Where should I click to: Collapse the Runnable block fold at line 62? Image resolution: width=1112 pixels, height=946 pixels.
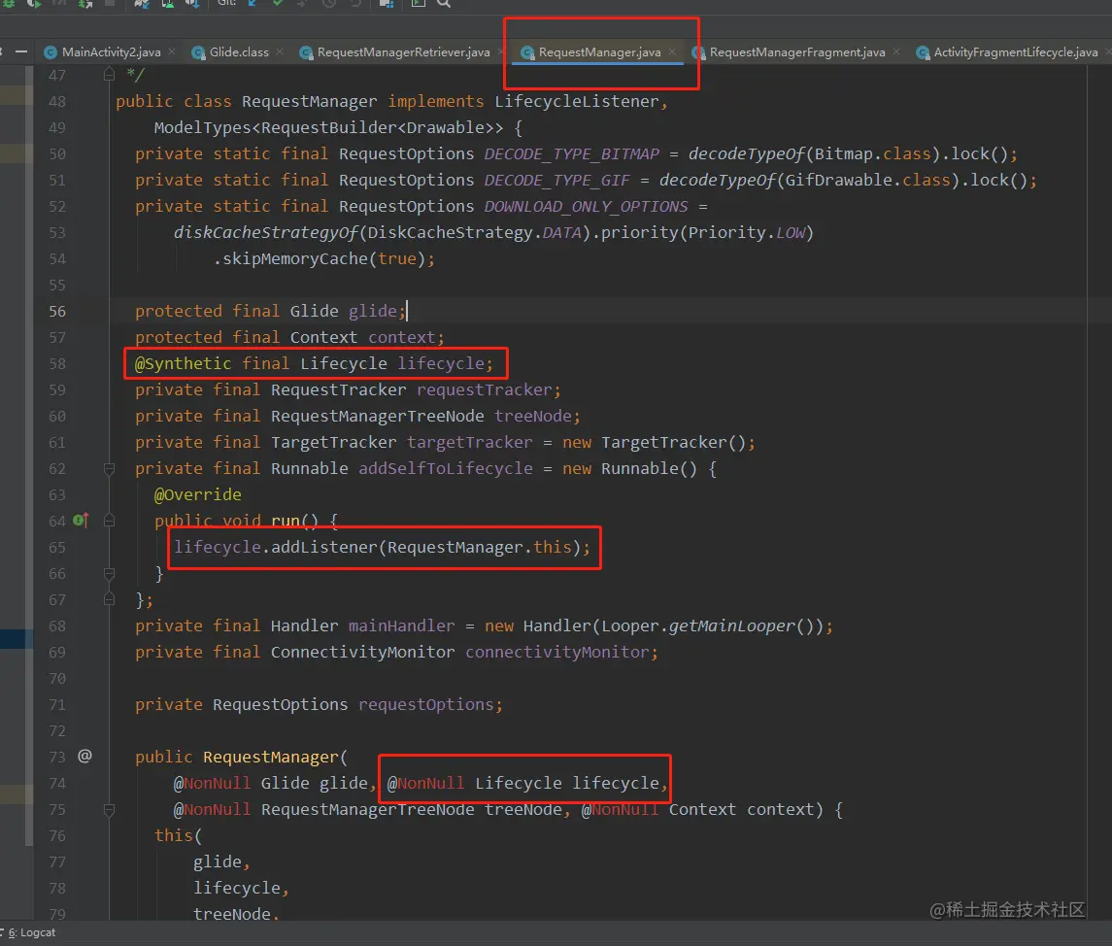(x=109, y=469)
